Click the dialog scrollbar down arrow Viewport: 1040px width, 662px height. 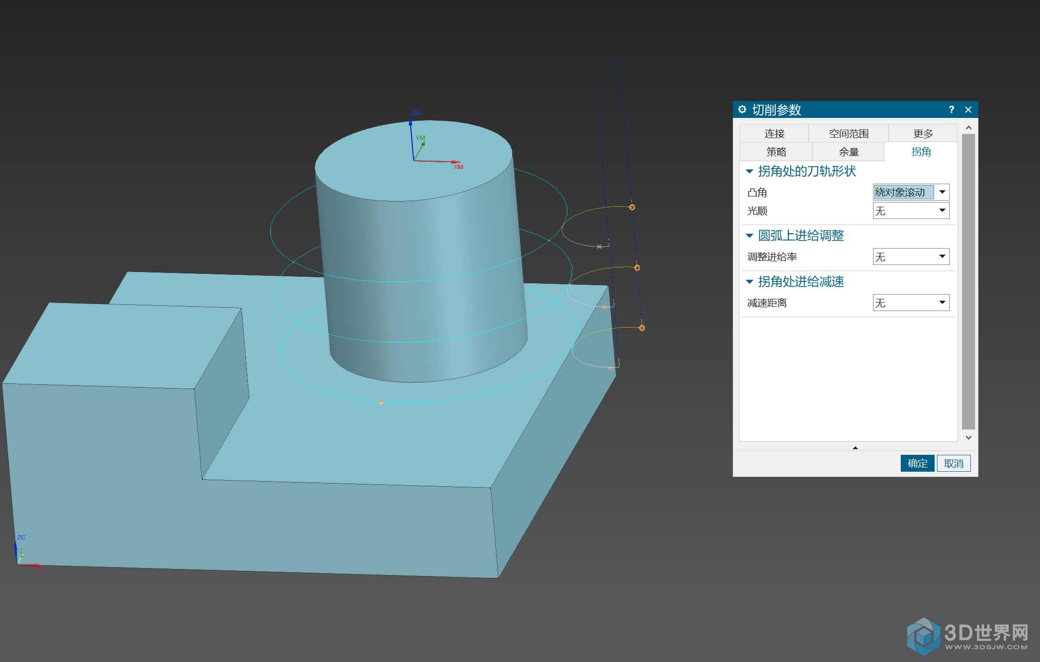[969, 437]
